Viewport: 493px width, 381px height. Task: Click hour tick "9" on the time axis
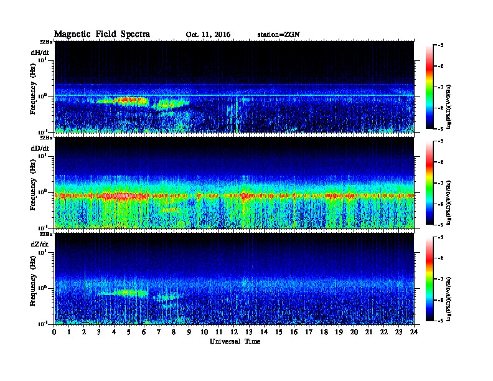click(x=189, y=332)
